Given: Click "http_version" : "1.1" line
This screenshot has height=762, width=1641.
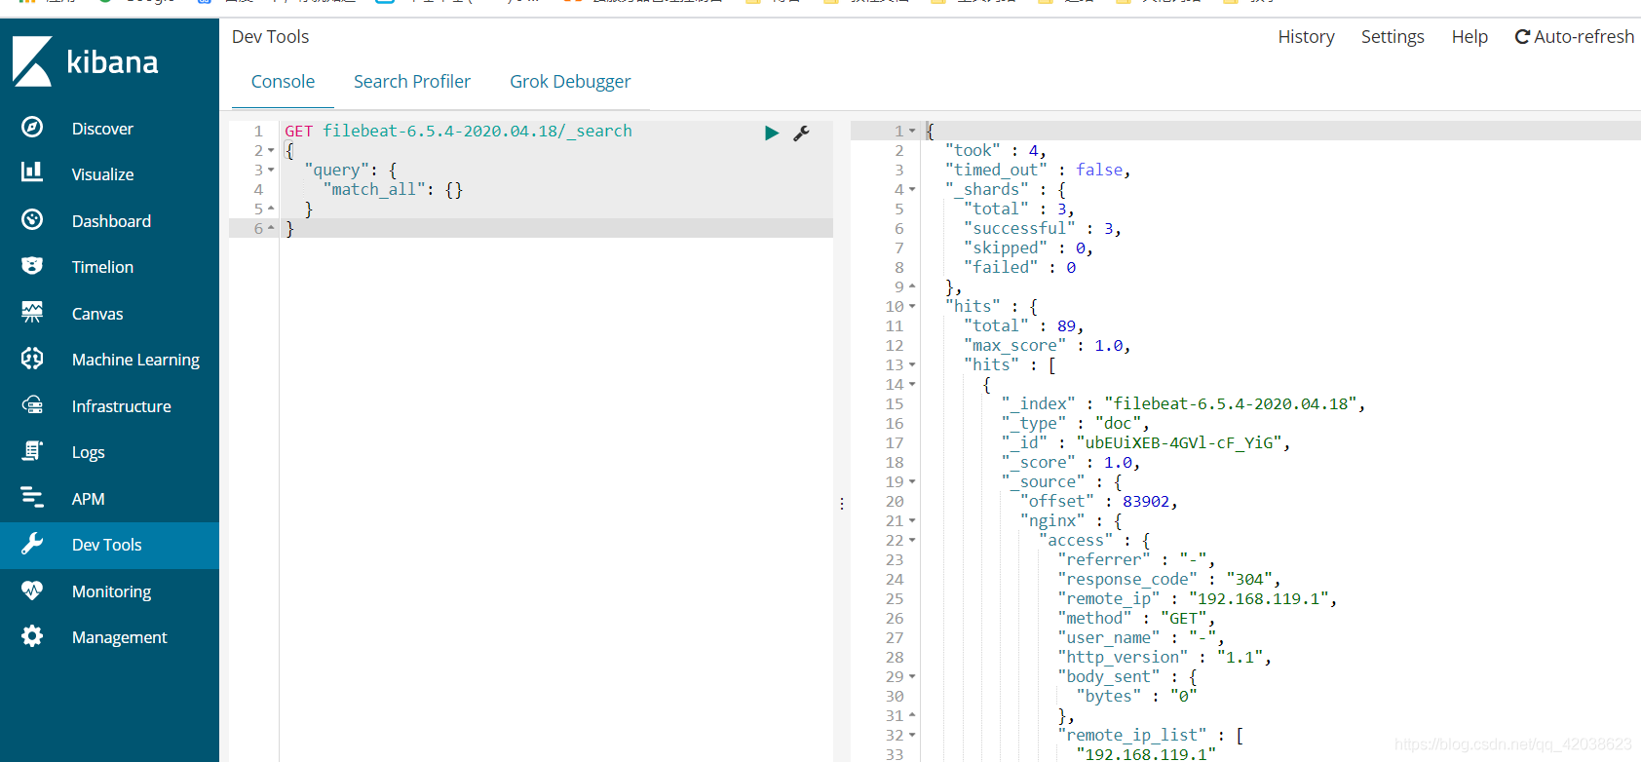Looking at the screenshot, I should pyautogui.click(x=1164, y=657).
